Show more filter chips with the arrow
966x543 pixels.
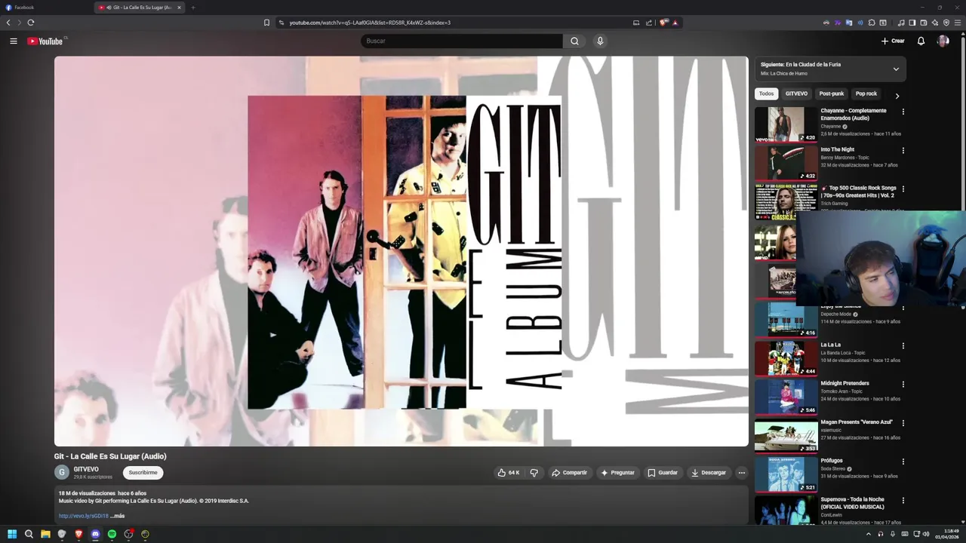[x=897, y=96]
